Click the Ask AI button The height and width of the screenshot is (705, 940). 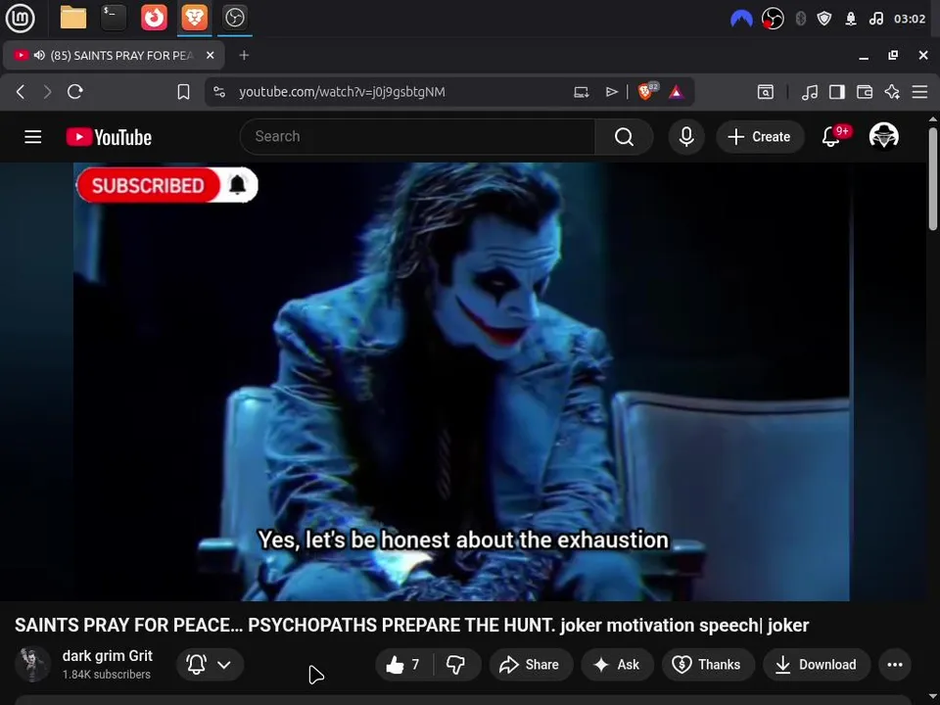(617, 664)
